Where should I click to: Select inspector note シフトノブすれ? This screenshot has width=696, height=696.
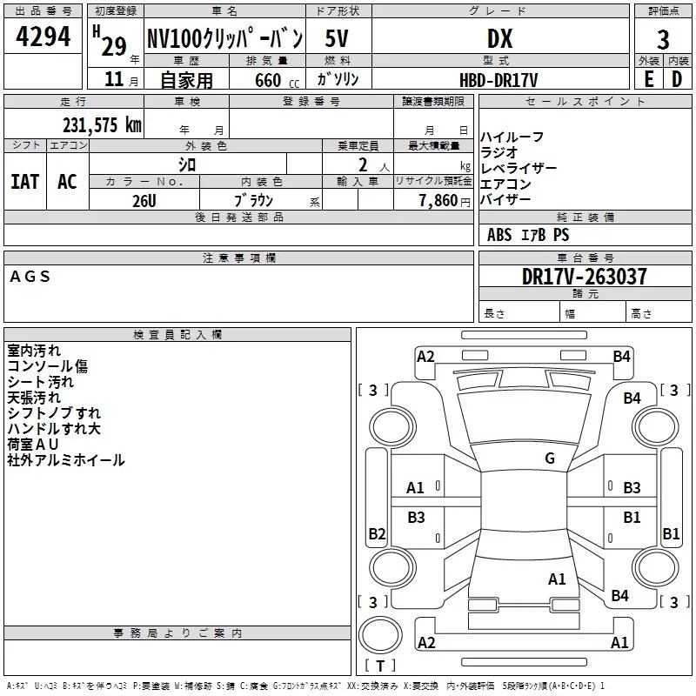point(54,412)
